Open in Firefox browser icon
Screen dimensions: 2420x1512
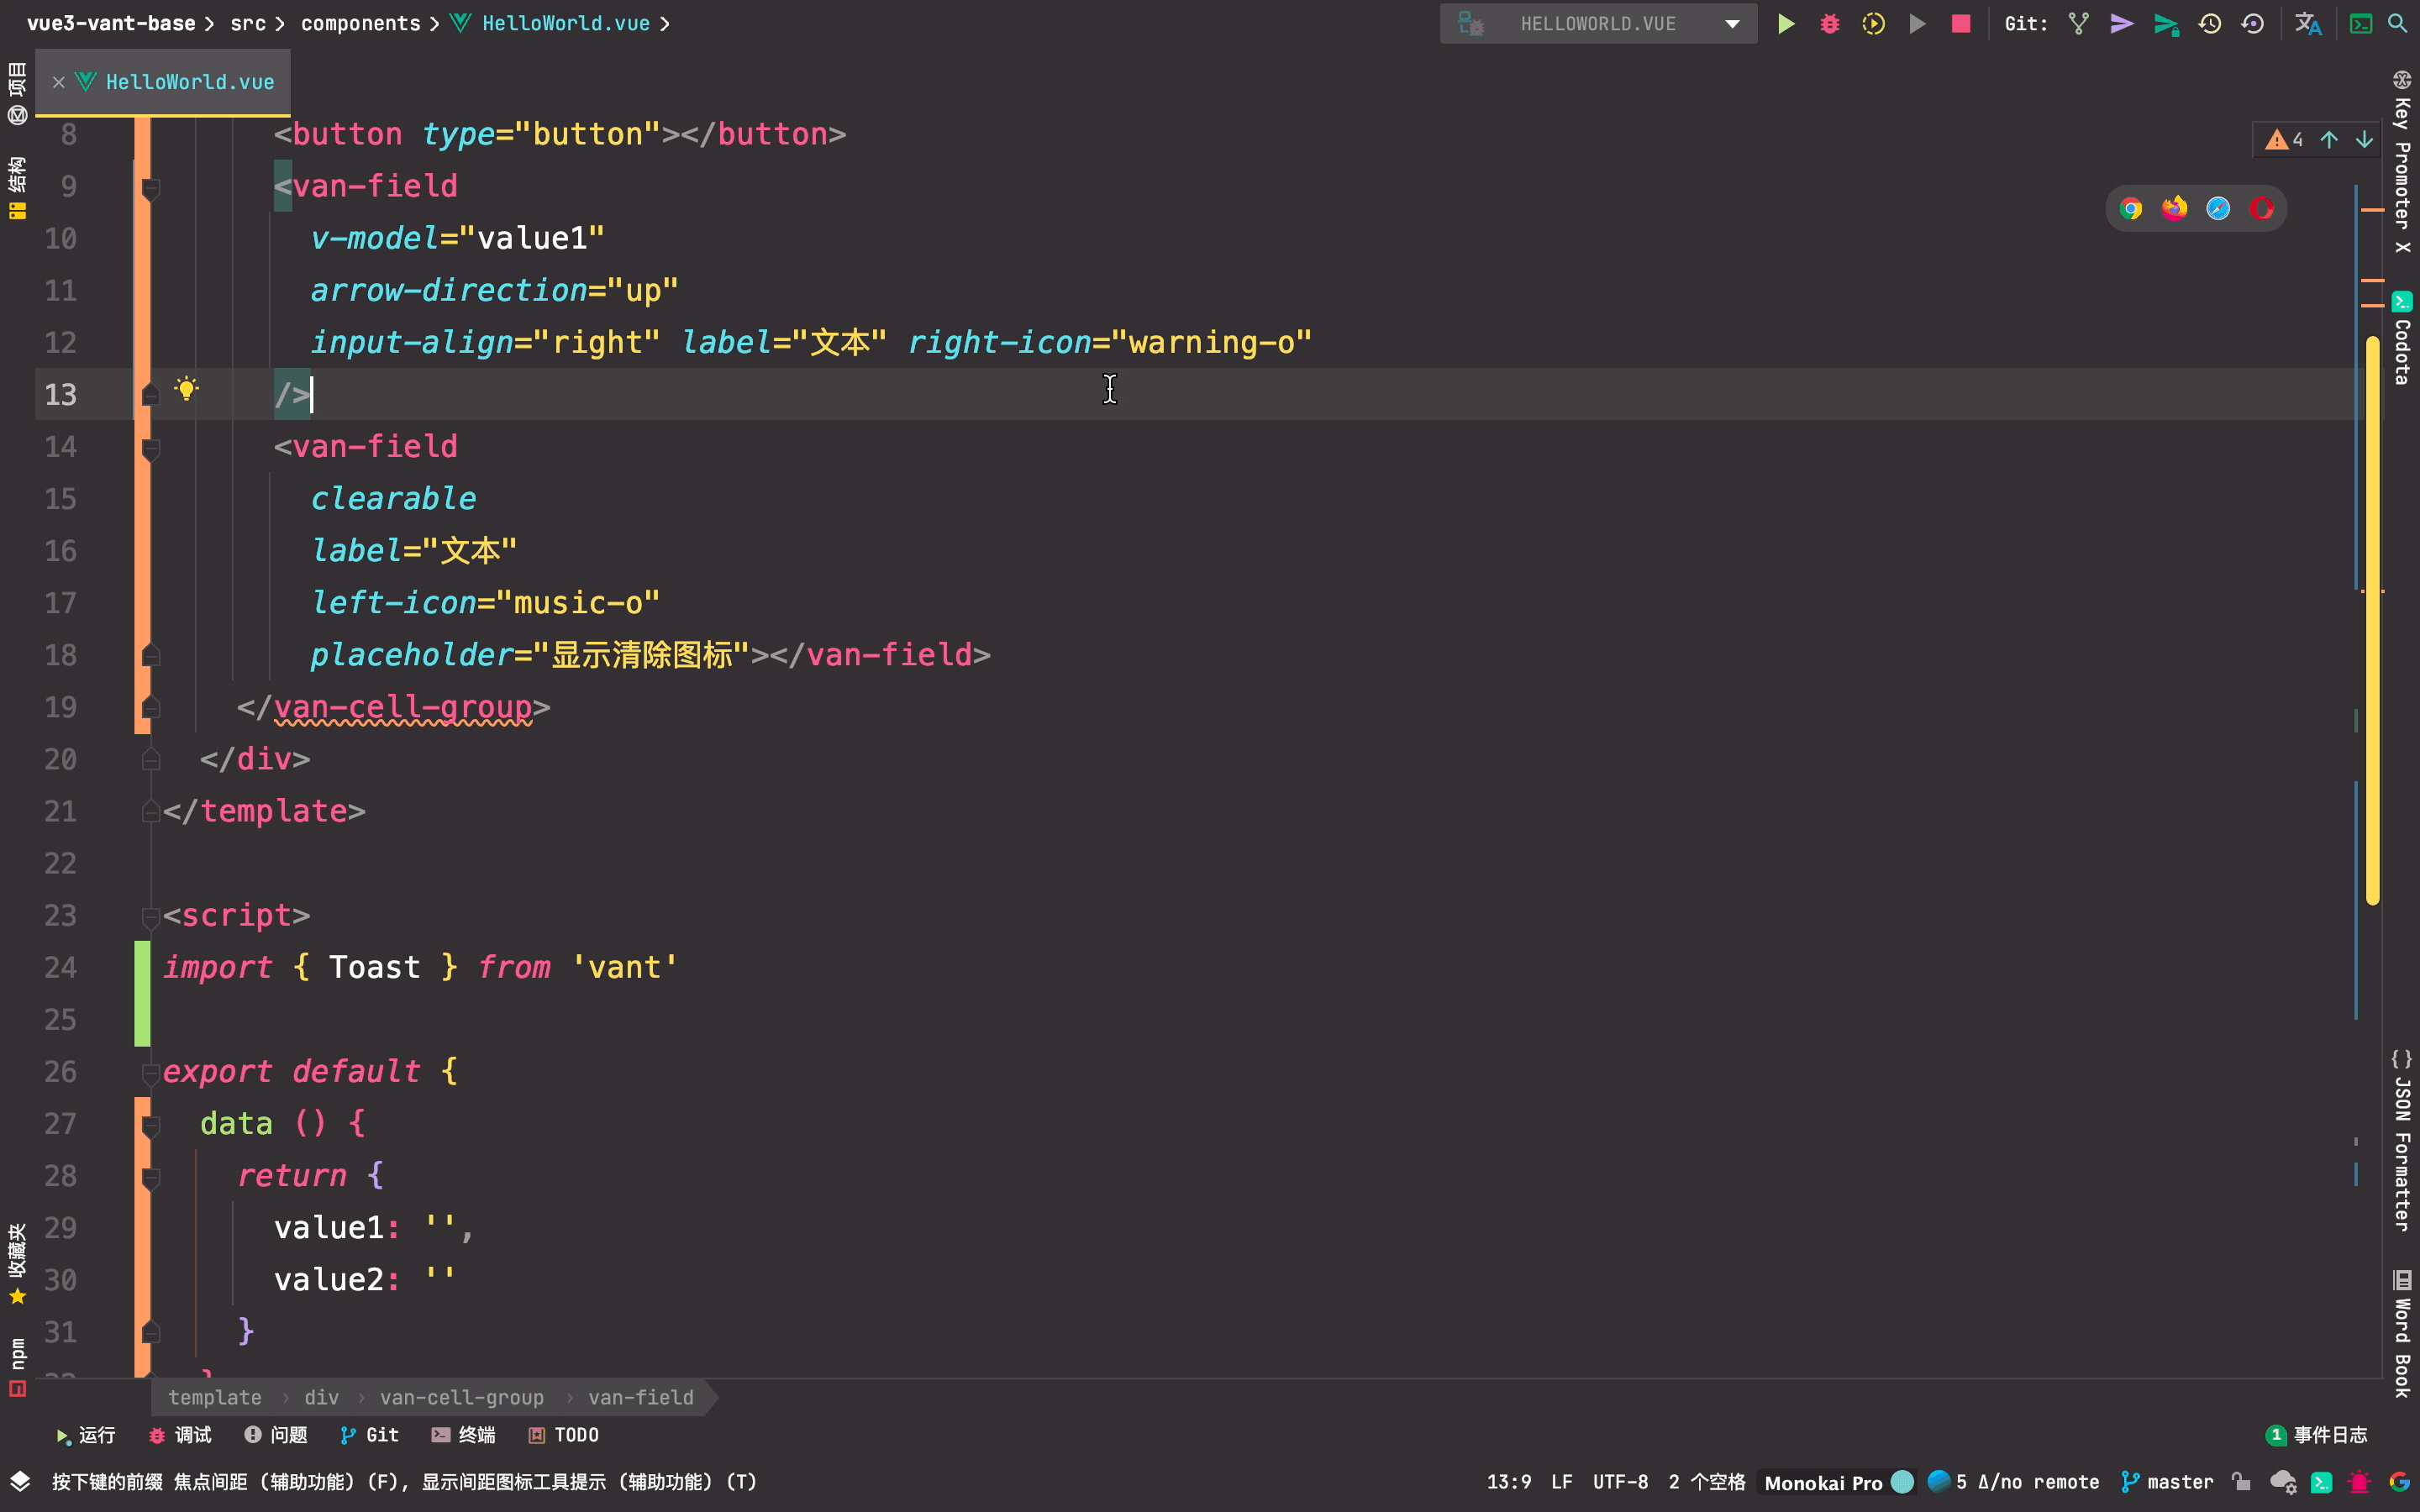(x=2174, y=208)
